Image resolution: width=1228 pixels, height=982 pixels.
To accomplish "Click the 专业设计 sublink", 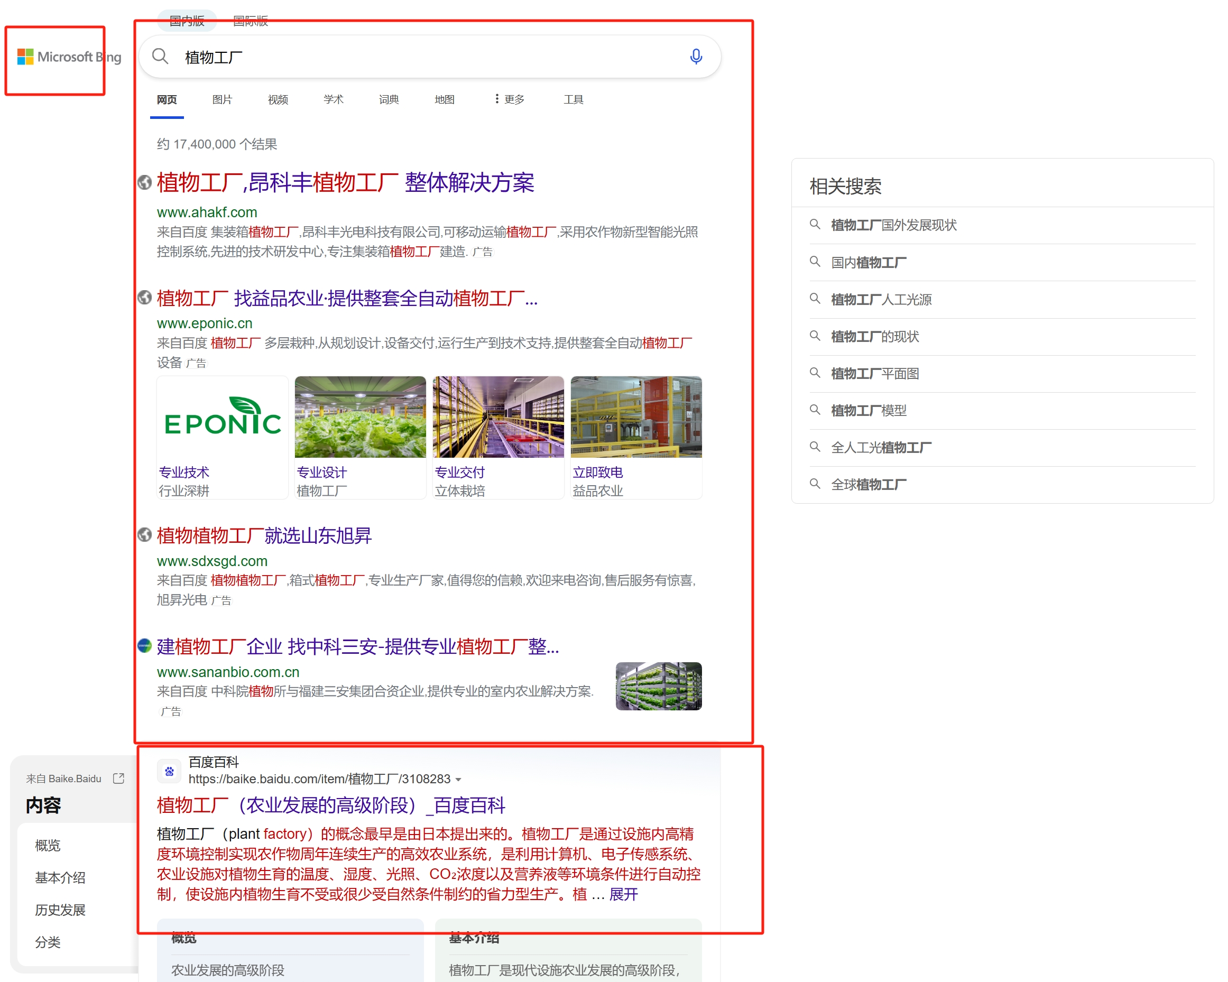I will pyautogui.click(x=321, y=471).
